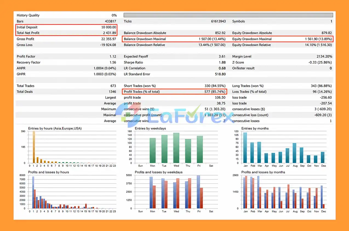The height and width of the screenshot is (231, 349).
Task: Click the red Mon loss bar in weekdays chart
Action: coord(154,197)
